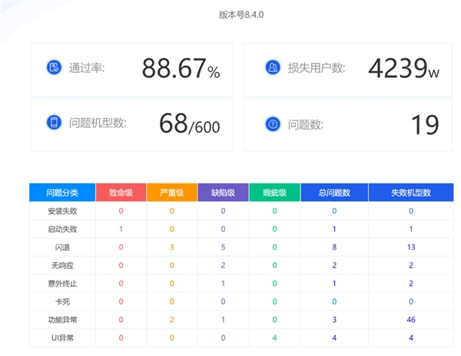This screenshot has height=356, width=461.
Task: Click the lost users icon beside 损失用户数
Action: (273, 68)
